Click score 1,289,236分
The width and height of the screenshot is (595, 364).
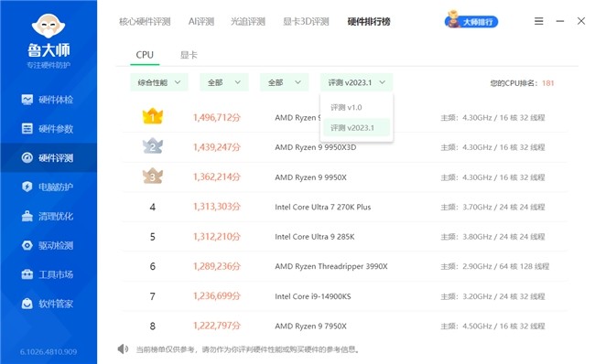coord(217,266)
